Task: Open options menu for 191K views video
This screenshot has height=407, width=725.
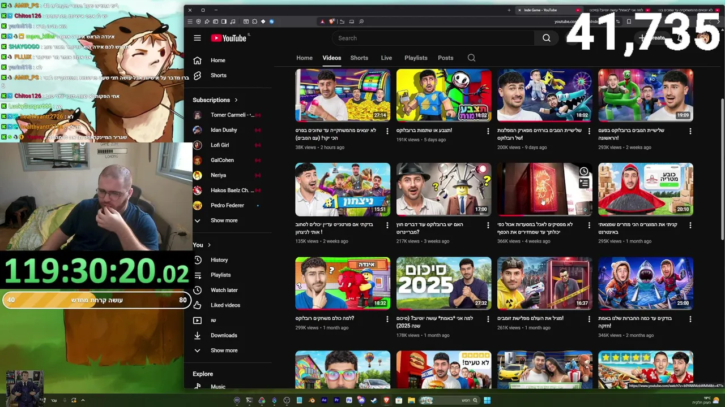Action: [488, 131]
